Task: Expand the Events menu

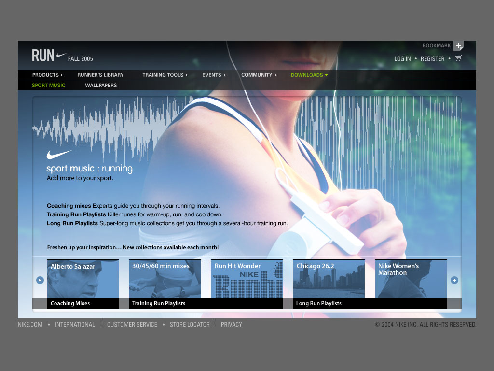Action: point(214,75)
